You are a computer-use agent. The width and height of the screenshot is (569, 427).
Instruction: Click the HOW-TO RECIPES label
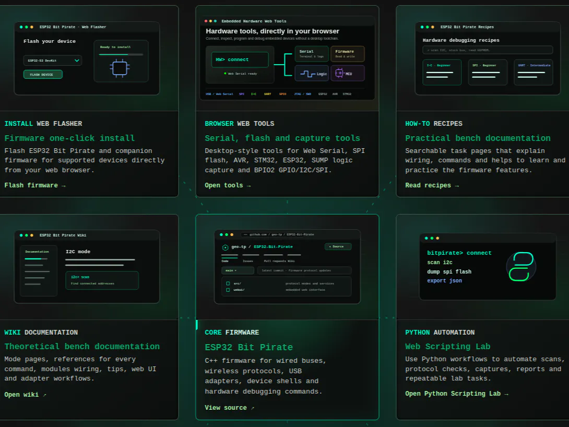(434, 124)
